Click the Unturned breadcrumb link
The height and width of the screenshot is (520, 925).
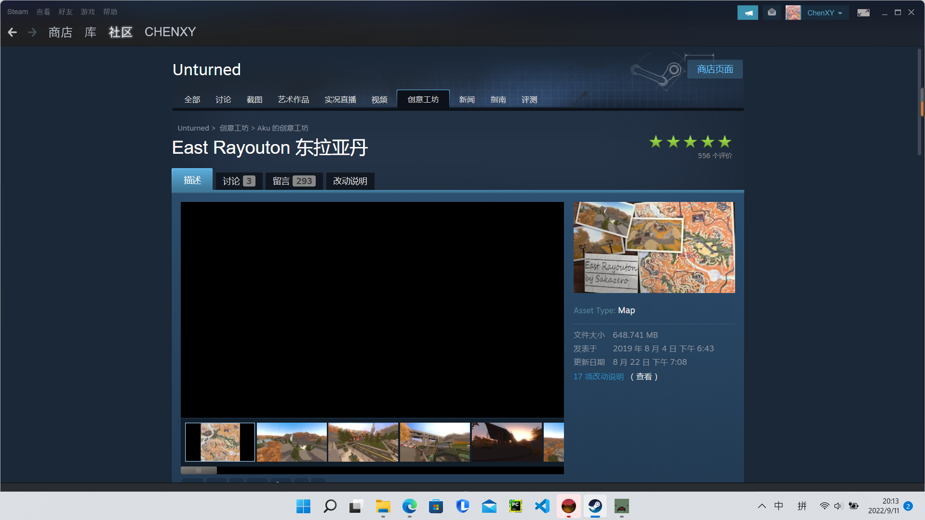coord(193,128)
